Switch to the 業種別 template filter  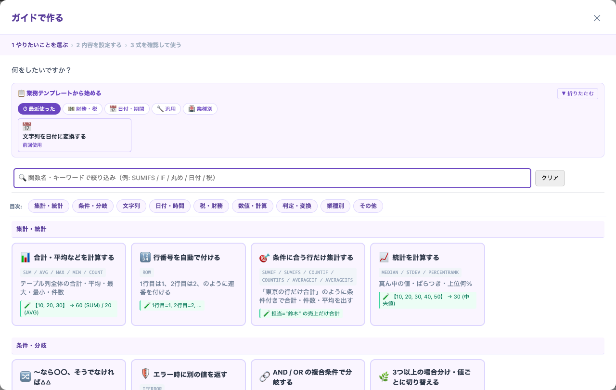pyautogui.click(x=200, y=109)
